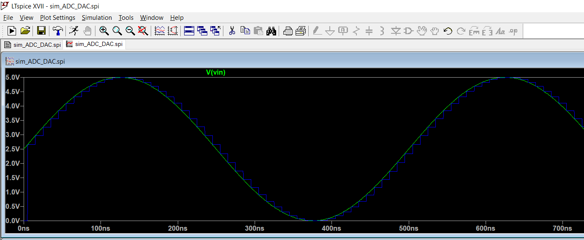Click the Save floppy disk icon
Viewport: 584px width, 240px height.
click(41, 31)
